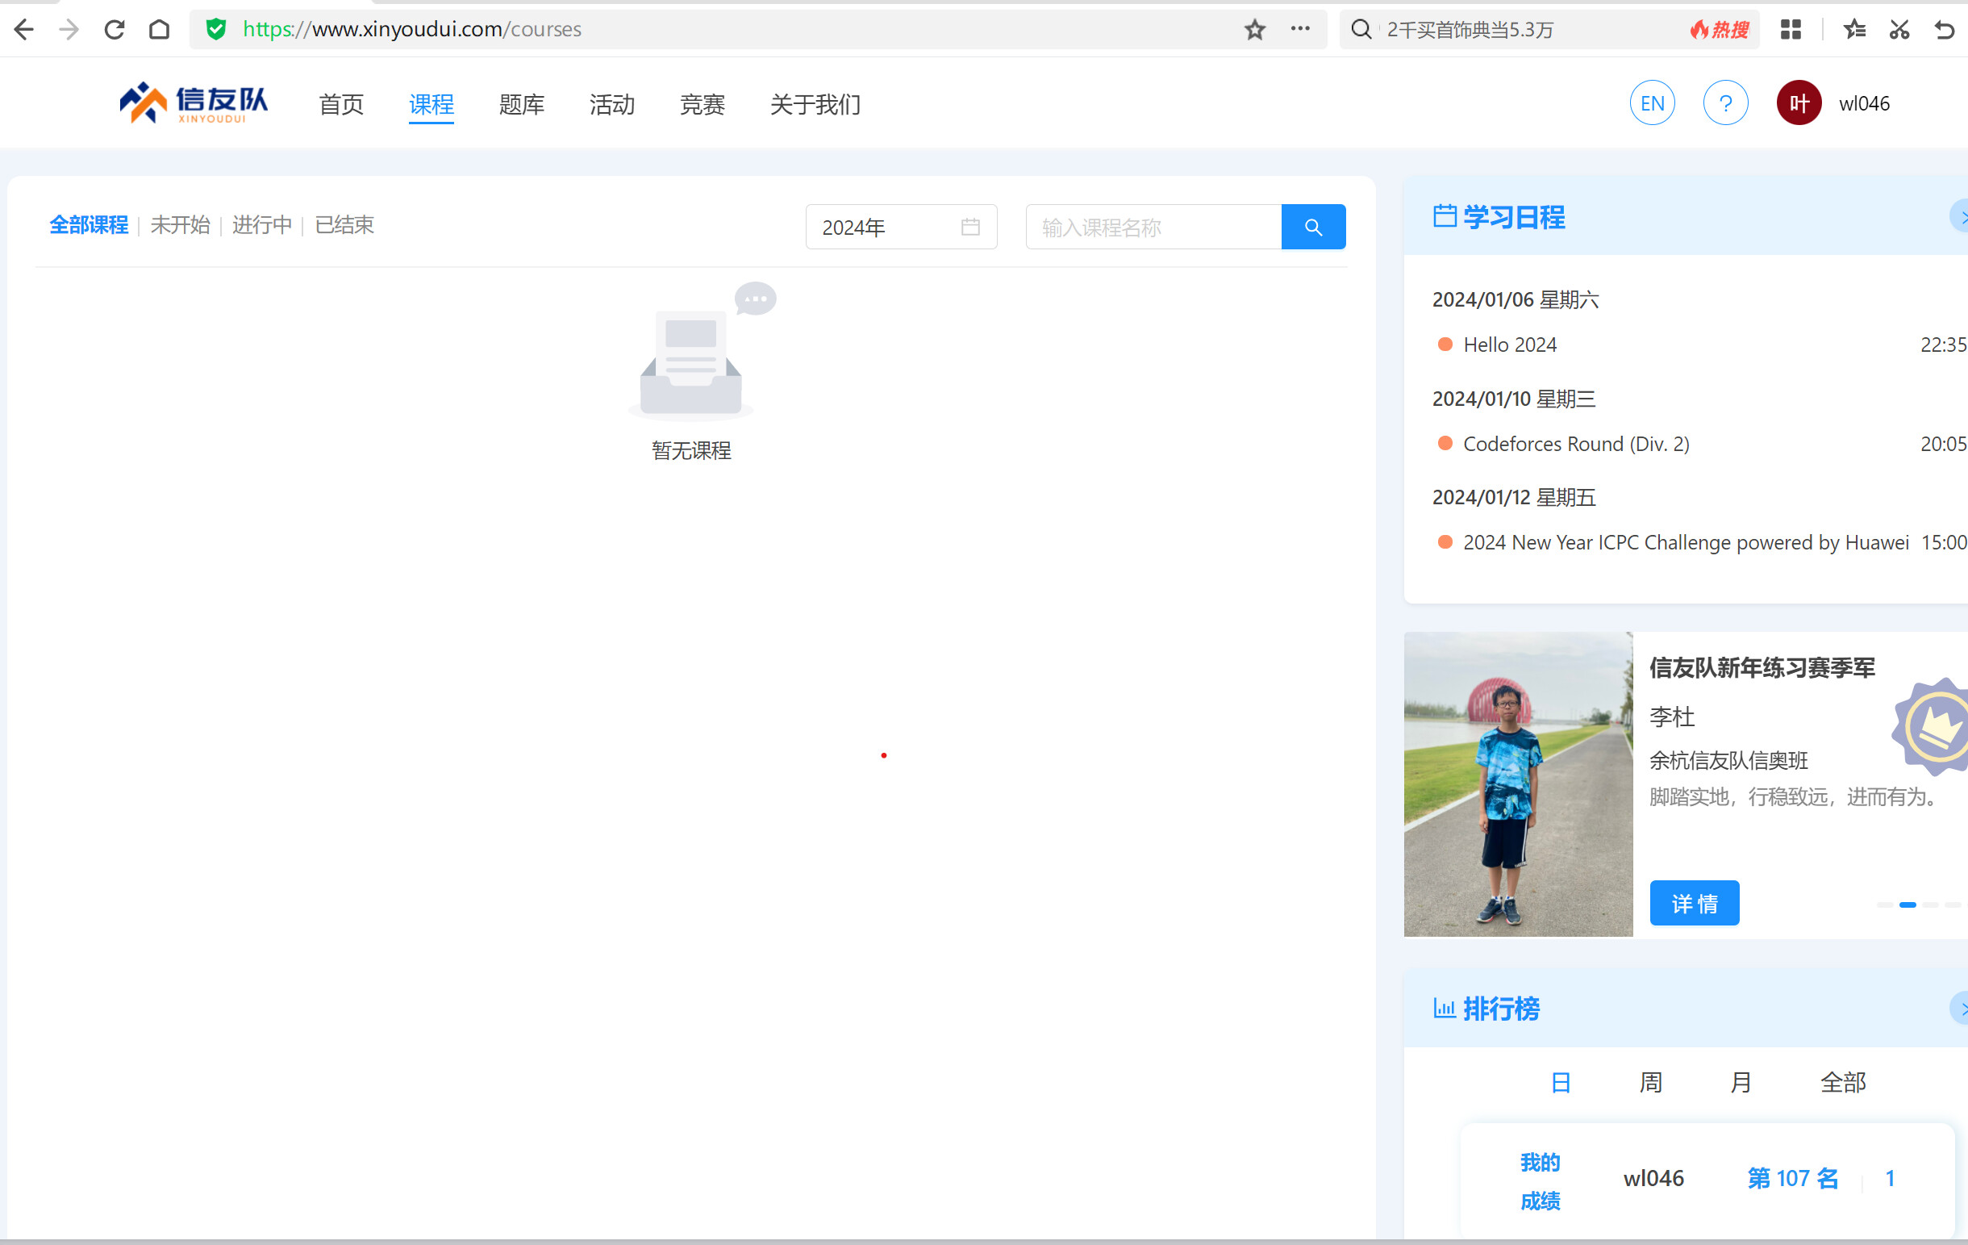Image resolution: width=1968 pixels, height=1245 pixels.
Task: Click 2024/01/06 星期六 date heading
Action: (1516, 299)
